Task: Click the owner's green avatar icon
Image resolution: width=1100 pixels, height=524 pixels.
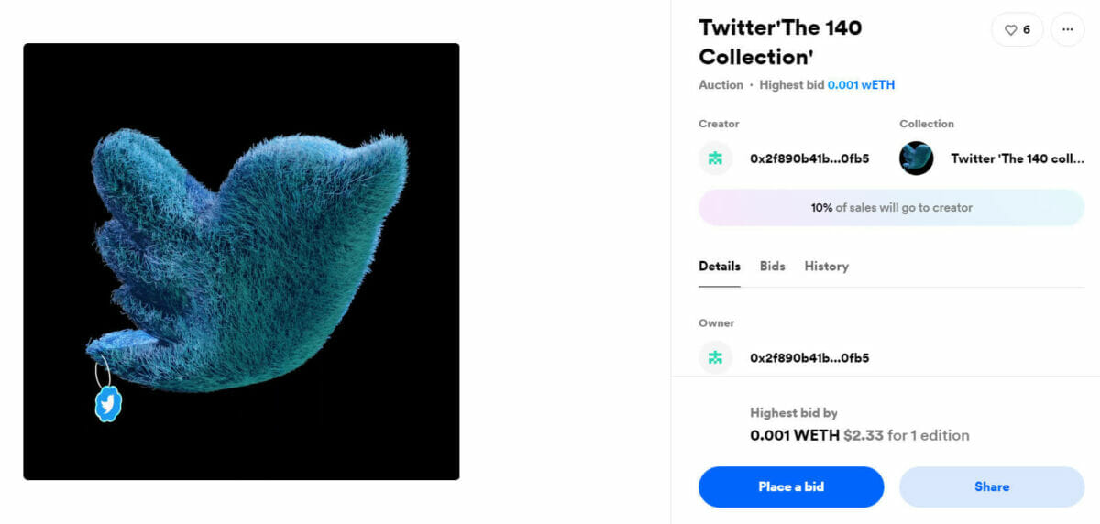Action: click(715, 357)
